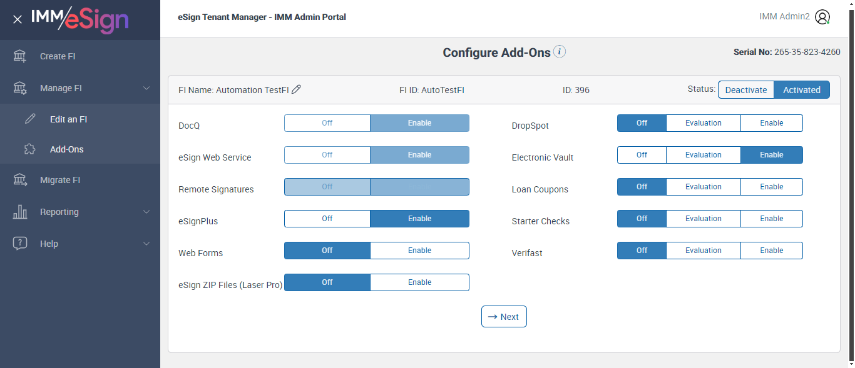
Task: Click the Deactivate status button
Action: 745,90
